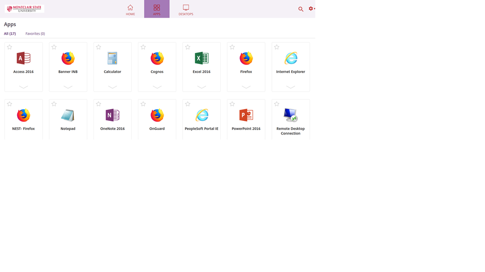The image size is (485, 272).
Task: Launch Excel 2016 from the apps grid
Action: pyautogui.click(x=202, y=58)
